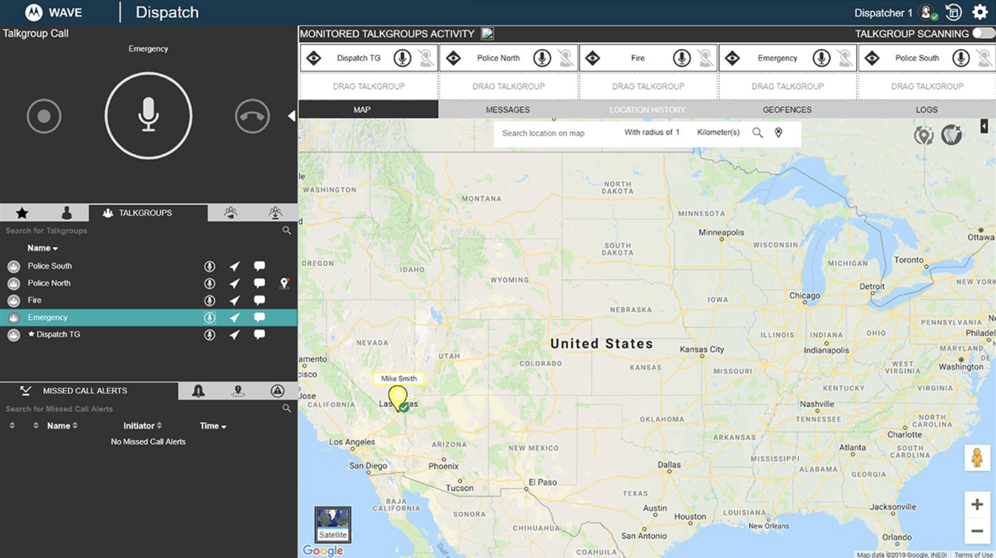
Task: Switch to the MESSAGES tab
Action: (507, 110)
